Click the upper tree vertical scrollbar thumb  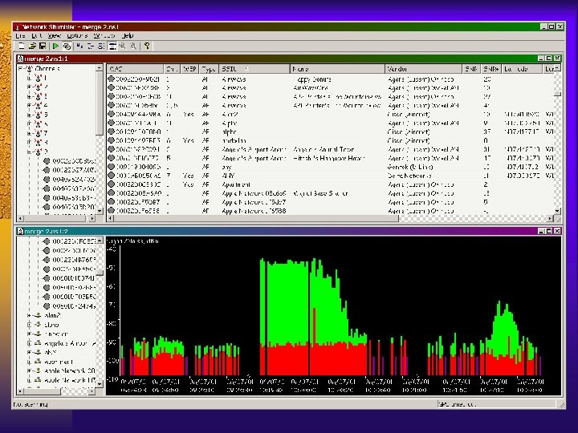point(100,103)
